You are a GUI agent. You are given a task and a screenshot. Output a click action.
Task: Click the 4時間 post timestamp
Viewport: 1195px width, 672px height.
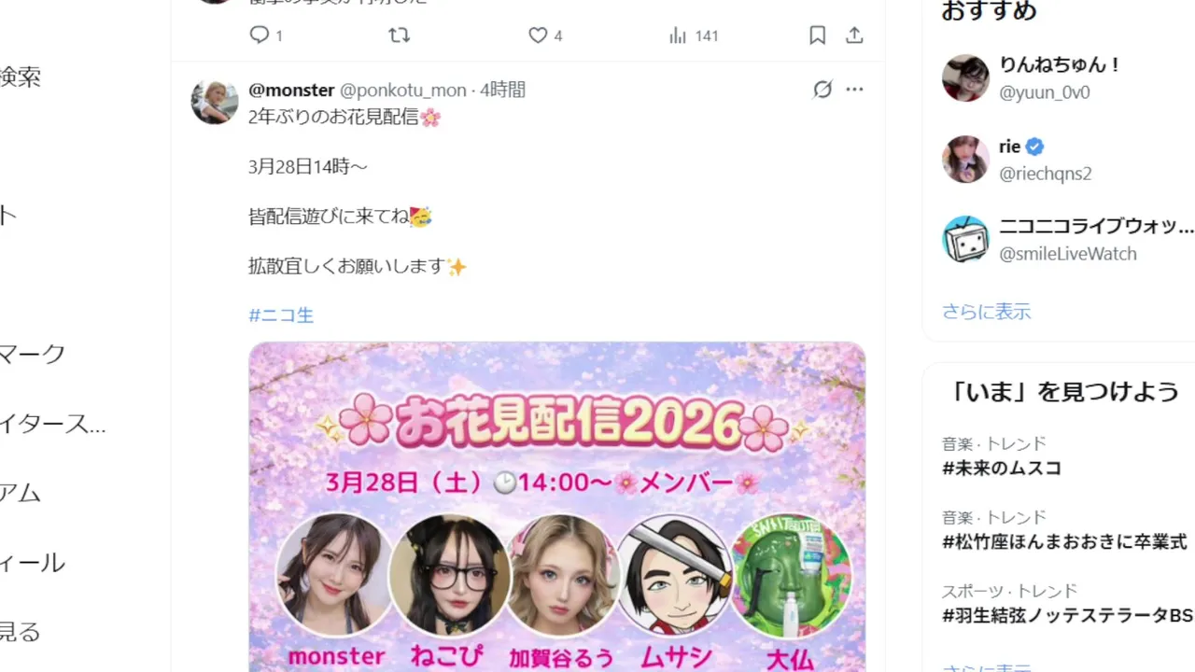(x=503, y=90)
